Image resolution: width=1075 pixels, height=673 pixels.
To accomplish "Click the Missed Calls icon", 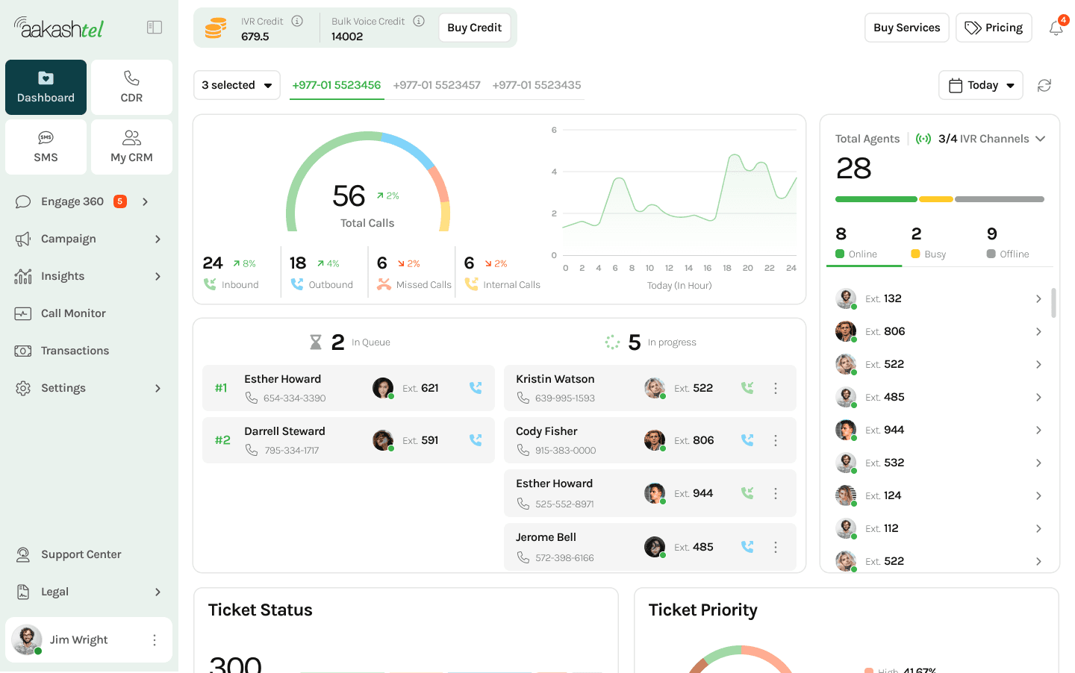I will click(384, 284).
